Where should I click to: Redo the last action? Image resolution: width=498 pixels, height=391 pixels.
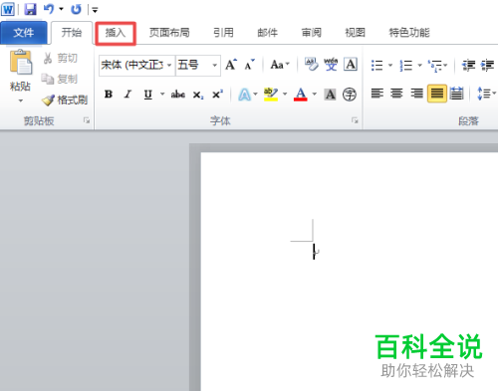click(76, 9)
